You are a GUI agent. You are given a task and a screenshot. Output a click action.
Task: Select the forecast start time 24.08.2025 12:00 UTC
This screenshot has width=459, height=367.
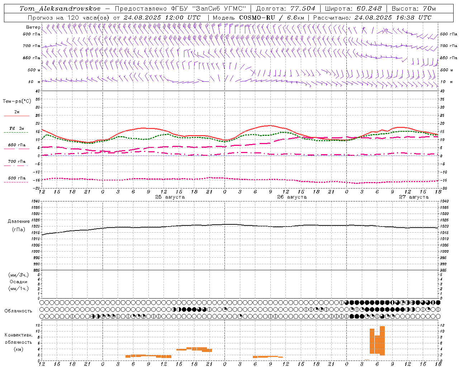pos(162,18)
